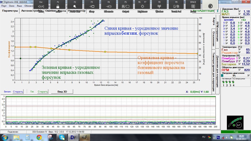Click the yellow curve point at 12.6 ms
Image resolution: width=251 pixels, height=141 pixels.
pos(105,52)
